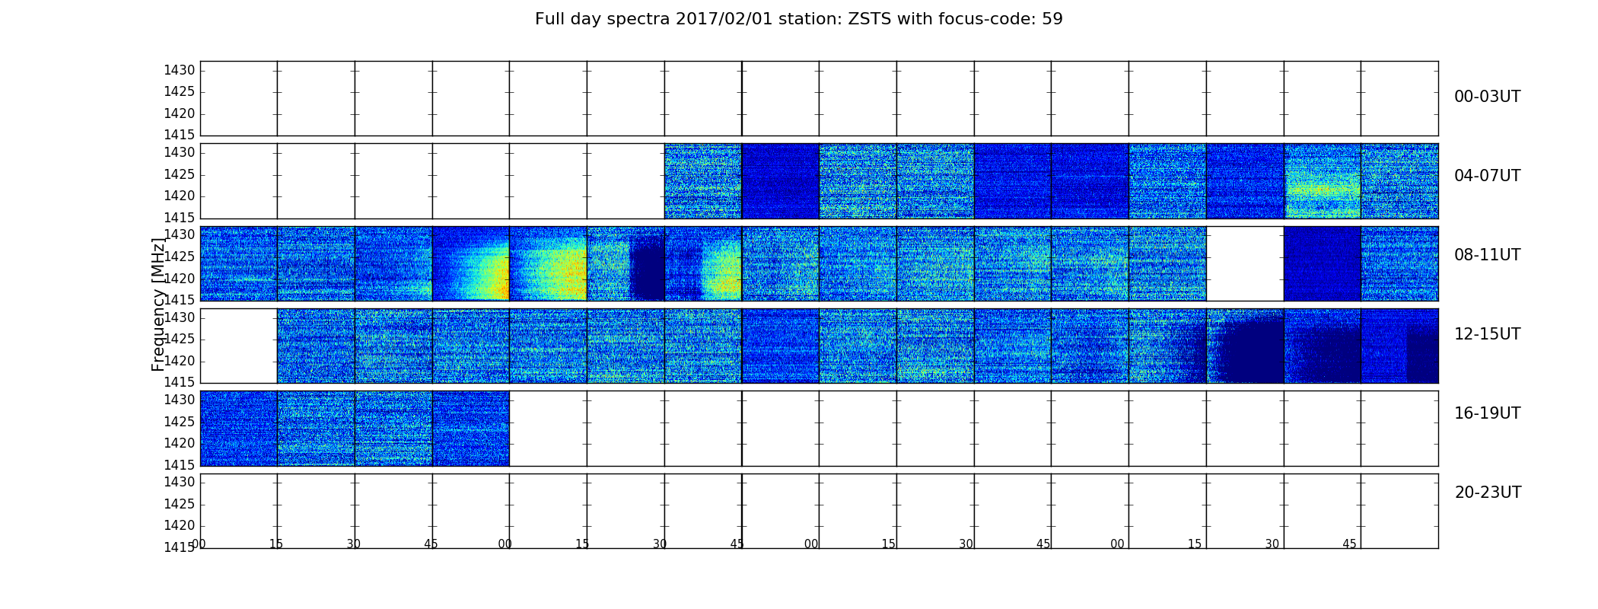Click the first spectrogram panel of the 08-11UT row
1598x609 pixels.
pos(239,263)
